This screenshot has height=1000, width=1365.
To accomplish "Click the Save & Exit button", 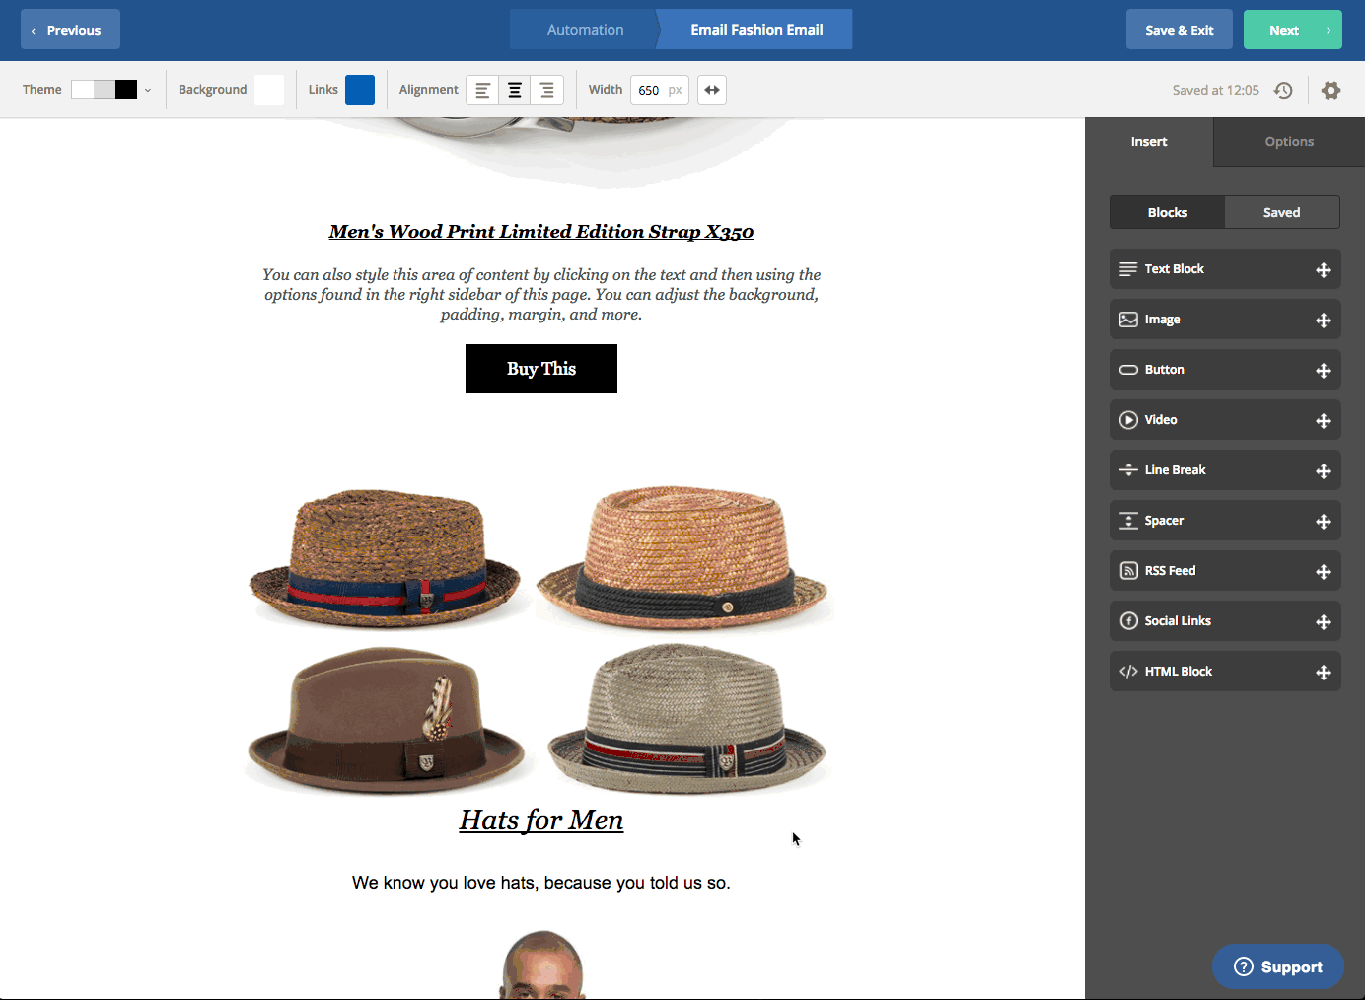I will (1179, 30).
